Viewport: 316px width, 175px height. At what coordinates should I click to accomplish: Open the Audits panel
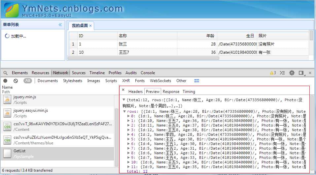coord(131,73)
